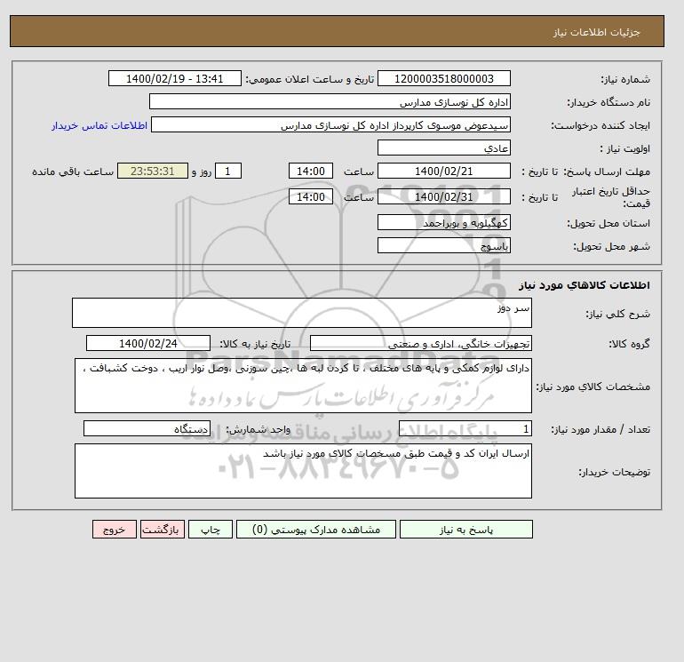684x662 pixels.
Task: Select the شماره نیاز field 1200003518000003
Action: click(443, 78)
